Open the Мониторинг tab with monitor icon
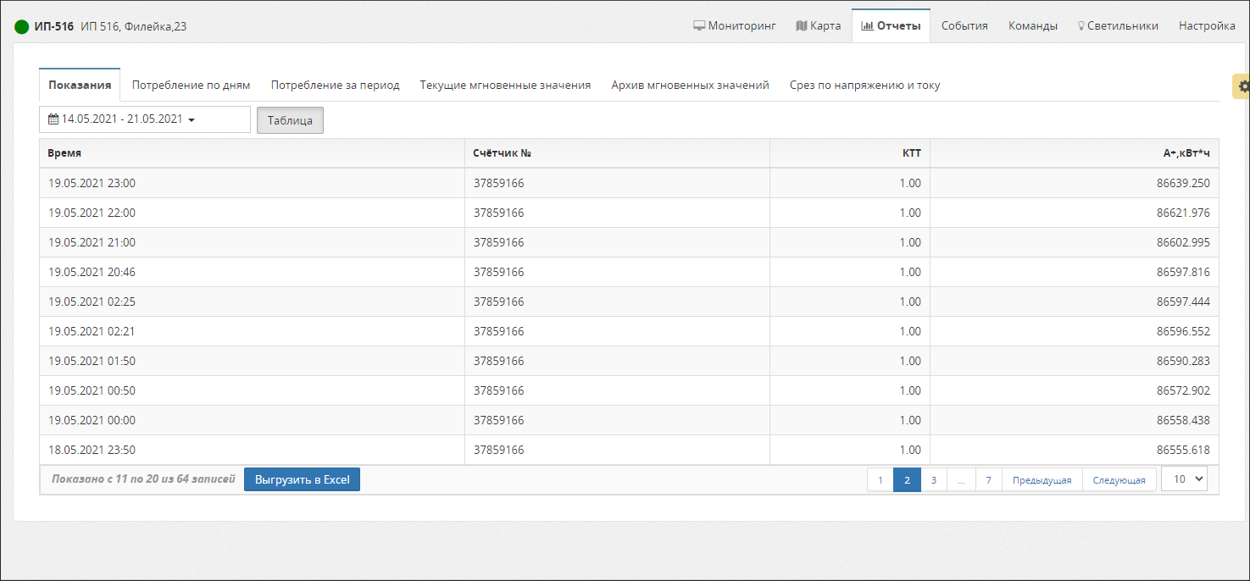 point(735,26)
